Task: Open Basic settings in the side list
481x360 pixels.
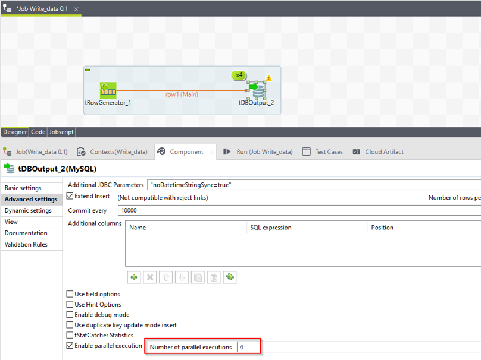Action: coord(23,188)
